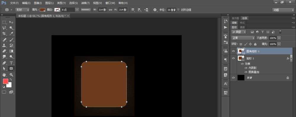The image size is (296, 117).
Task: Open the blend mode dropdown in Layers panel
Action: pyautogui.click(x=243, y=38)
